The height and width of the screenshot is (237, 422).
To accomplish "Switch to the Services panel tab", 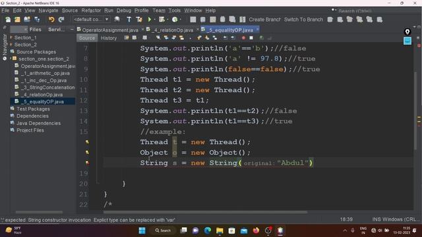I will pos(56,30).
